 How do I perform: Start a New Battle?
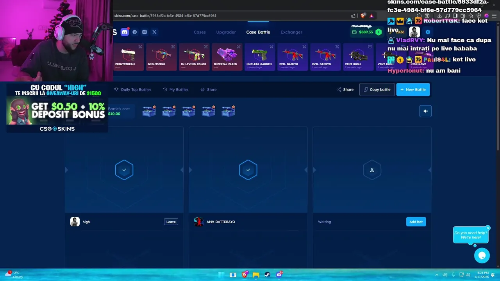(413, 89)
